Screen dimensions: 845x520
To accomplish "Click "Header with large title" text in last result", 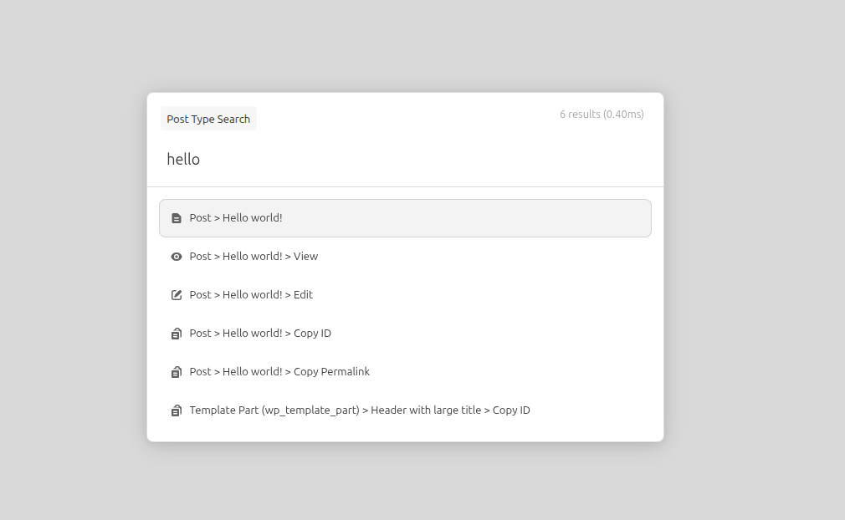I will click(426, 410).
